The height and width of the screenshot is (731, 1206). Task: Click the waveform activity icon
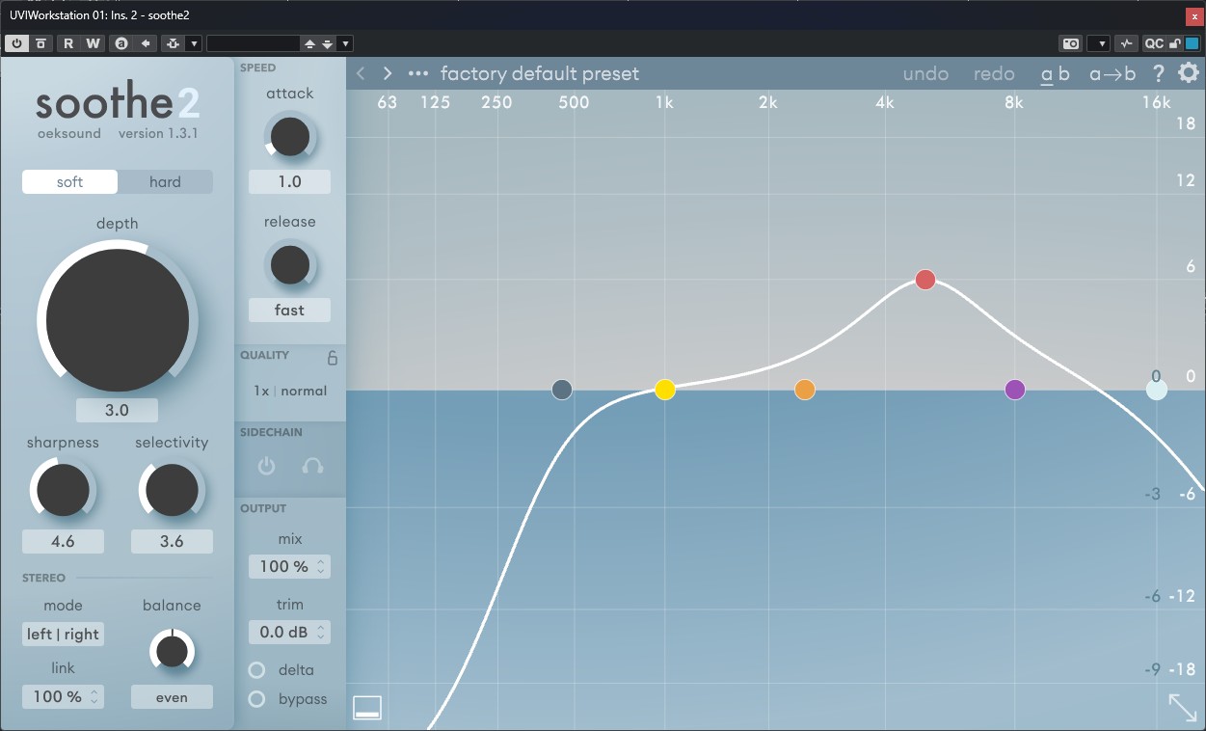click(1126, 43)
